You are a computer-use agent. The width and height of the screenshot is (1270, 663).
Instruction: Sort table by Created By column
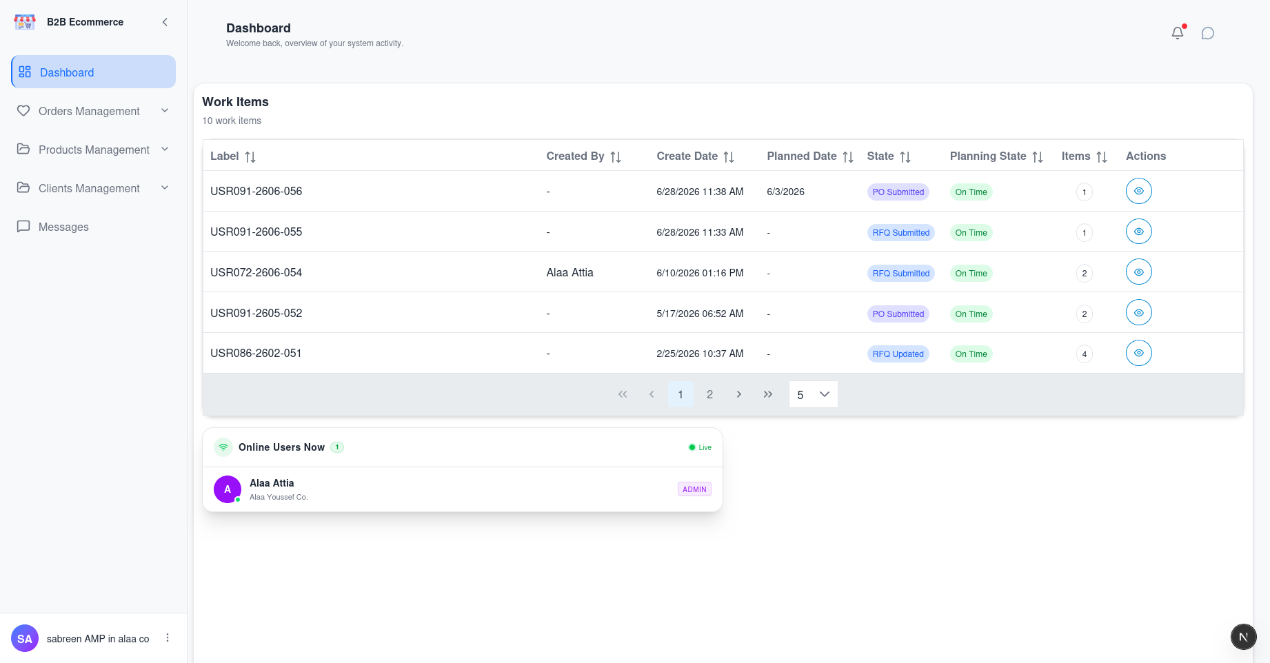click(x=616, y=157)
